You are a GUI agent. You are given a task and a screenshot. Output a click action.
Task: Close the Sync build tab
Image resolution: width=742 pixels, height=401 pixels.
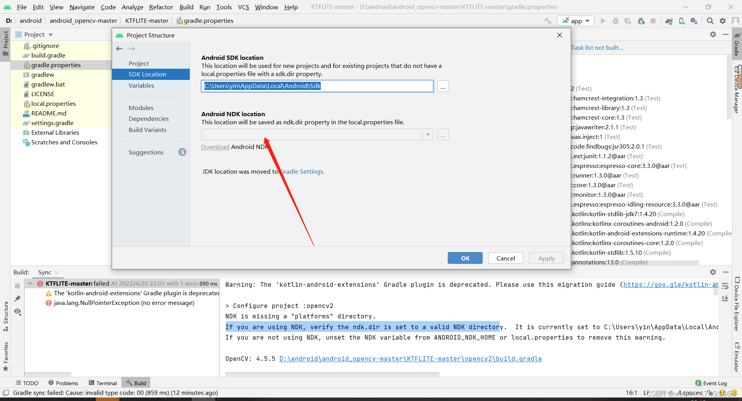point(56,272)
